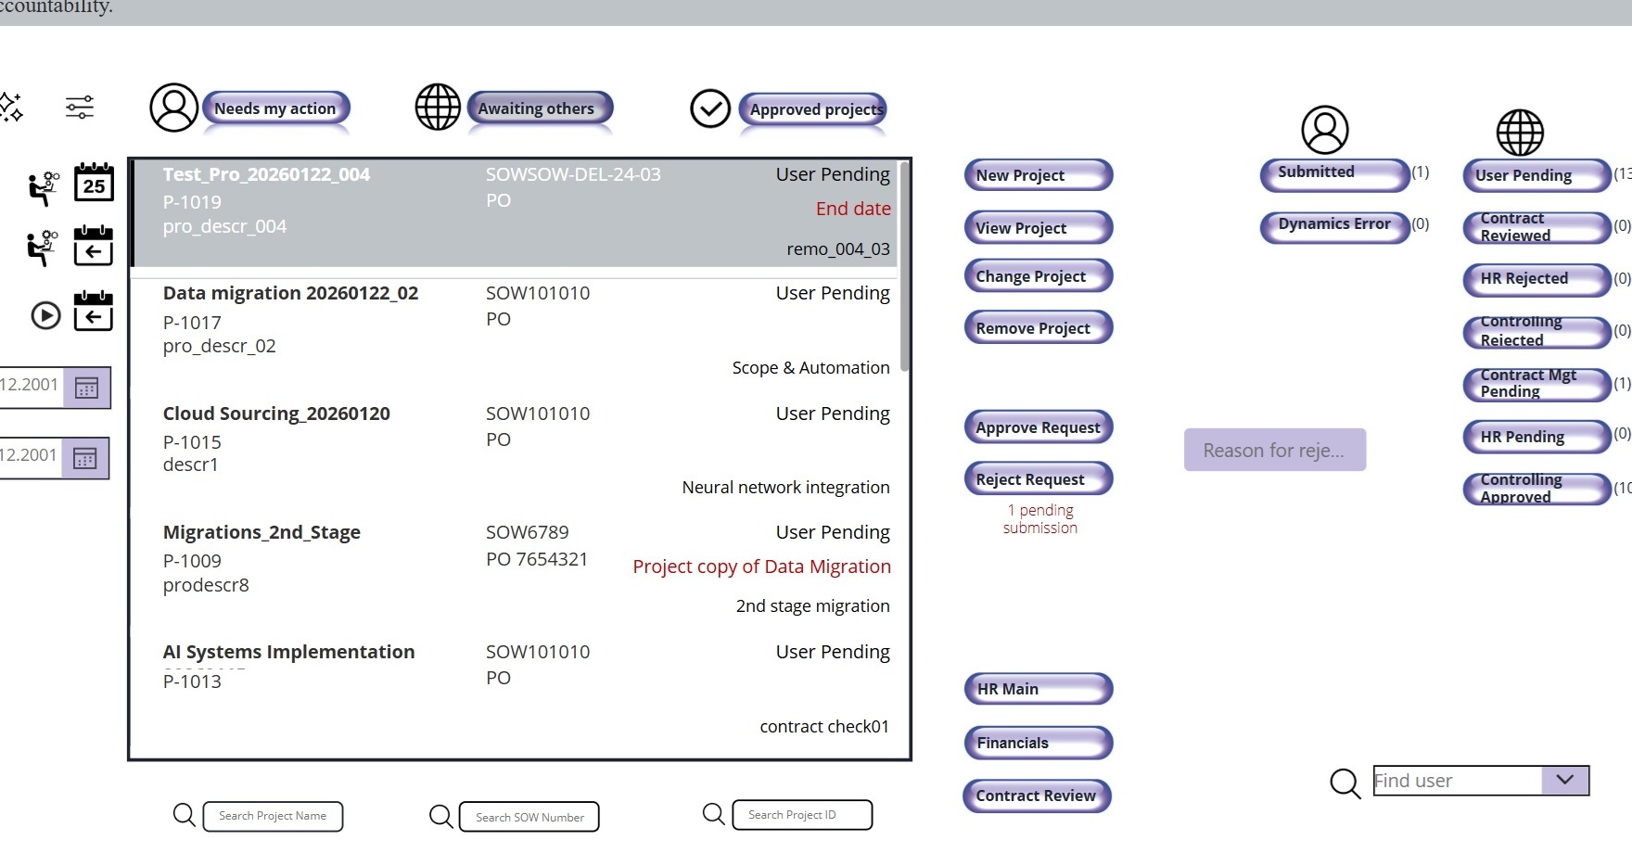Open the first date picker calendar icon
This screenshot has height=853, width=1632.
click(87, 388)
